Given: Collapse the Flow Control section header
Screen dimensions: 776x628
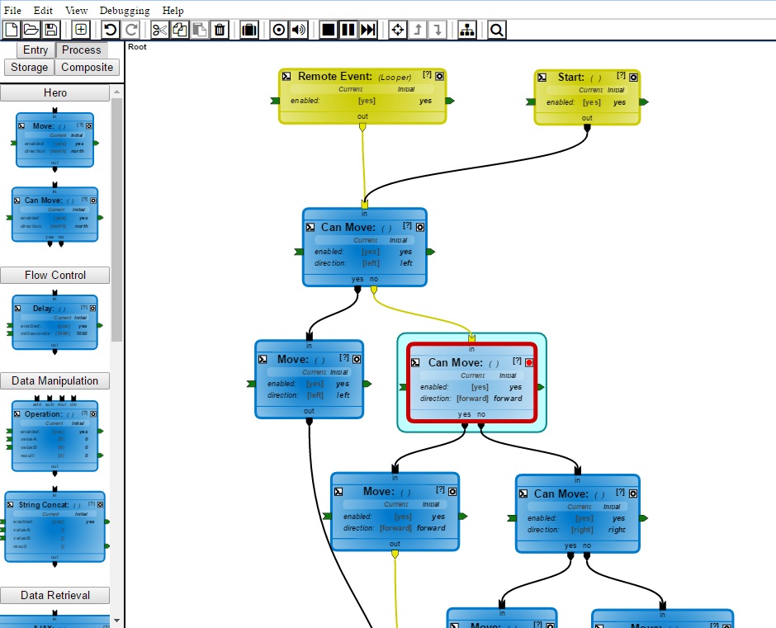Looking at the screenshot, I should point(55,275).
